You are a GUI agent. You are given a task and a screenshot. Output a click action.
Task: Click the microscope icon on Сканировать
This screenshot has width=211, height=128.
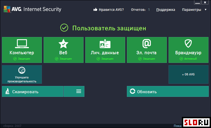tap(7, 92)
